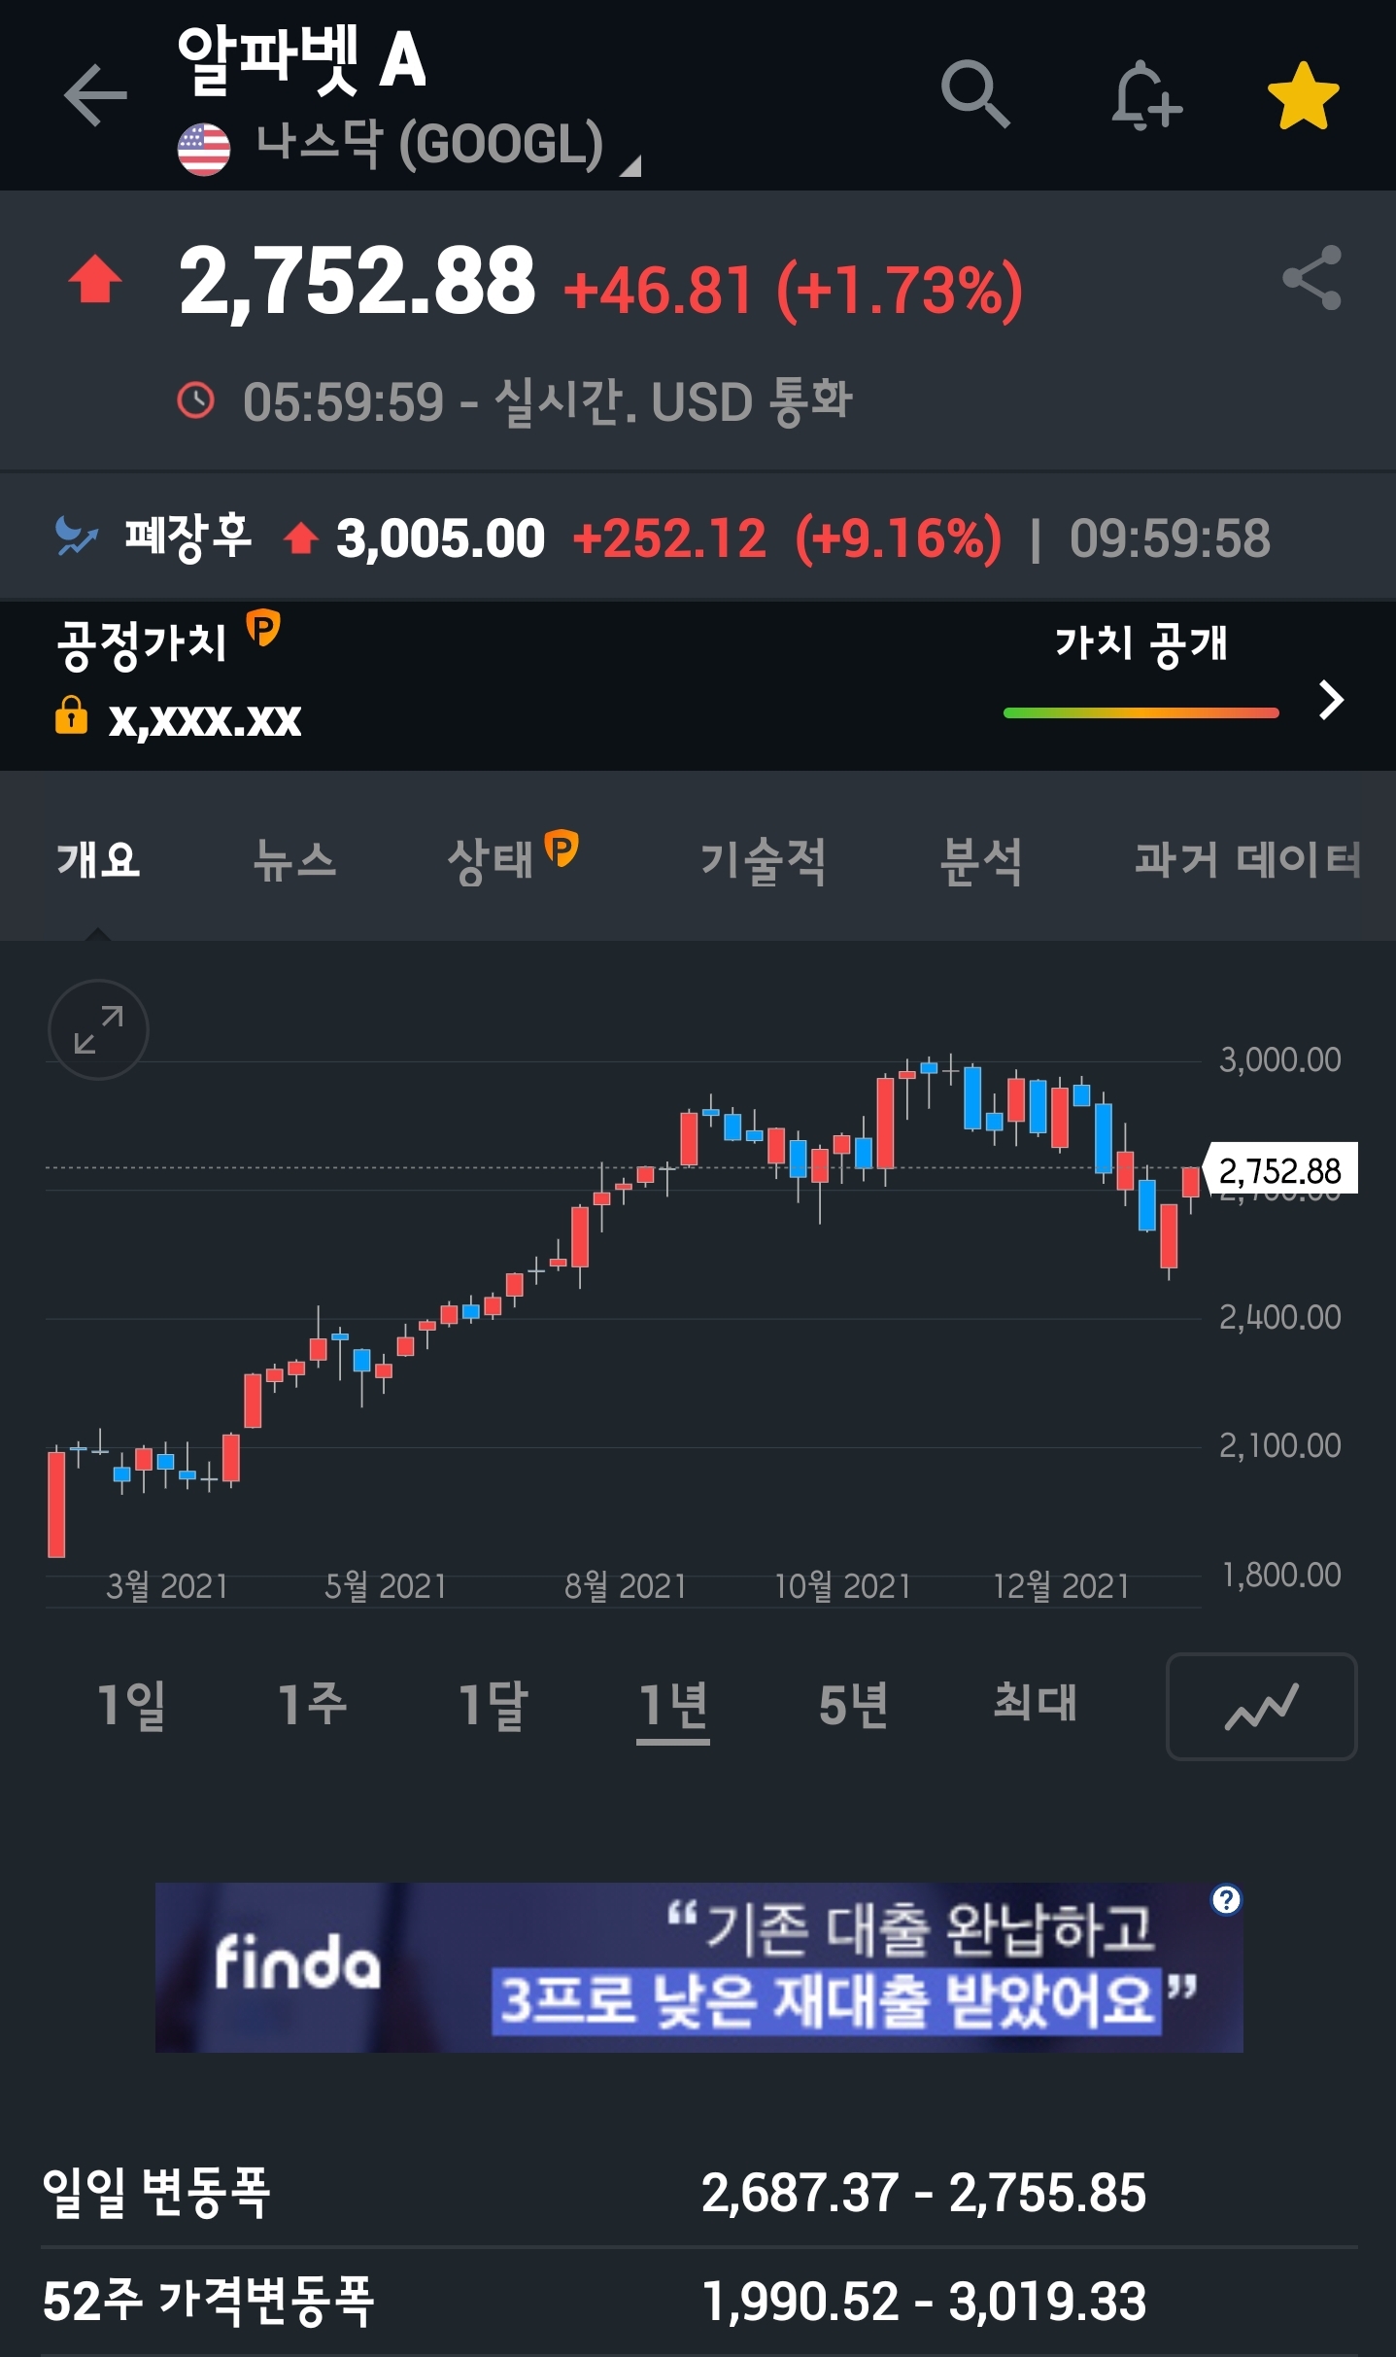
Task: Tap the ad info question mark icon
Action: 1226,1900
